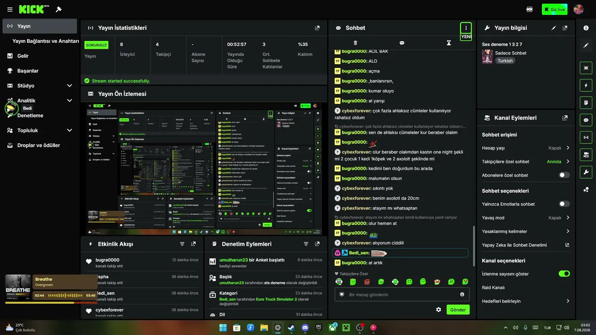Toggle Abonelere özel sohbet switch
Image resolution: width=596 pixels, height=335 pixels.
pos(564,175)
